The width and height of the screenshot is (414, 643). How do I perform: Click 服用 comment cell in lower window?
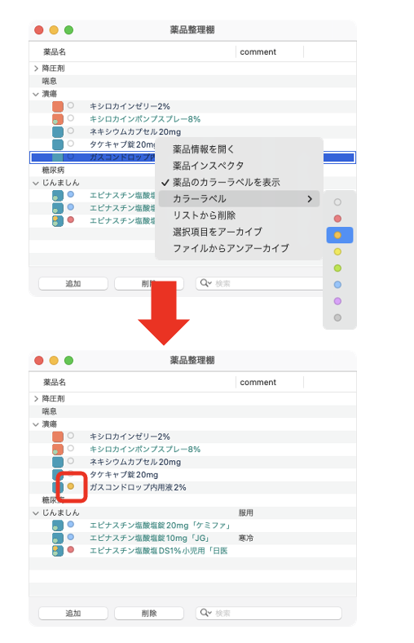[x=246, y=513]
